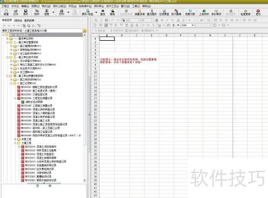Select the 土建工程 folder in tree
This screenshot has height=198, width=268.
click(26, 143)
